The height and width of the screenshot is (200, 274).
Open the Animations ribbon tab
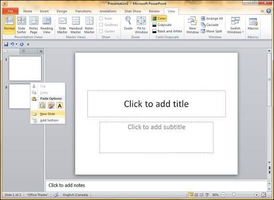coord(108,11)
